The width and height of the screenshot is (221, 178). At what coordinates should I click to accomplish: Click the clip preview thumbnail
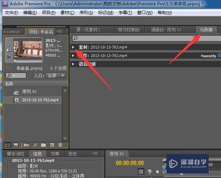tap(28, 49)
